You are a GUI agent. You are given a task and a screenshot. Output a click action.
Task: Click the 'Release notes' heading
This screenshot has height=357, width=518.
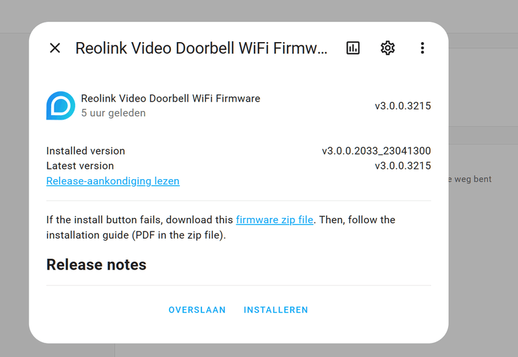(x=96, y=265)
